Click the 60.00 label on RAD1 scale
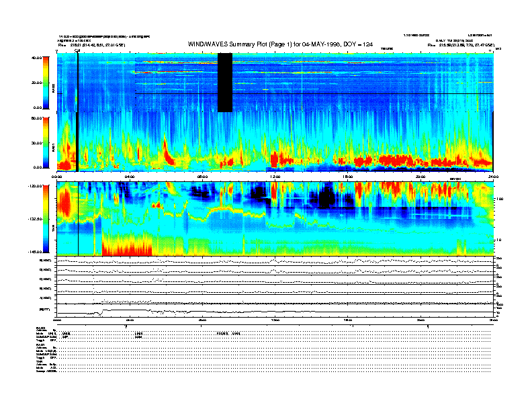 pyautogui.click(x=37, y=118)
